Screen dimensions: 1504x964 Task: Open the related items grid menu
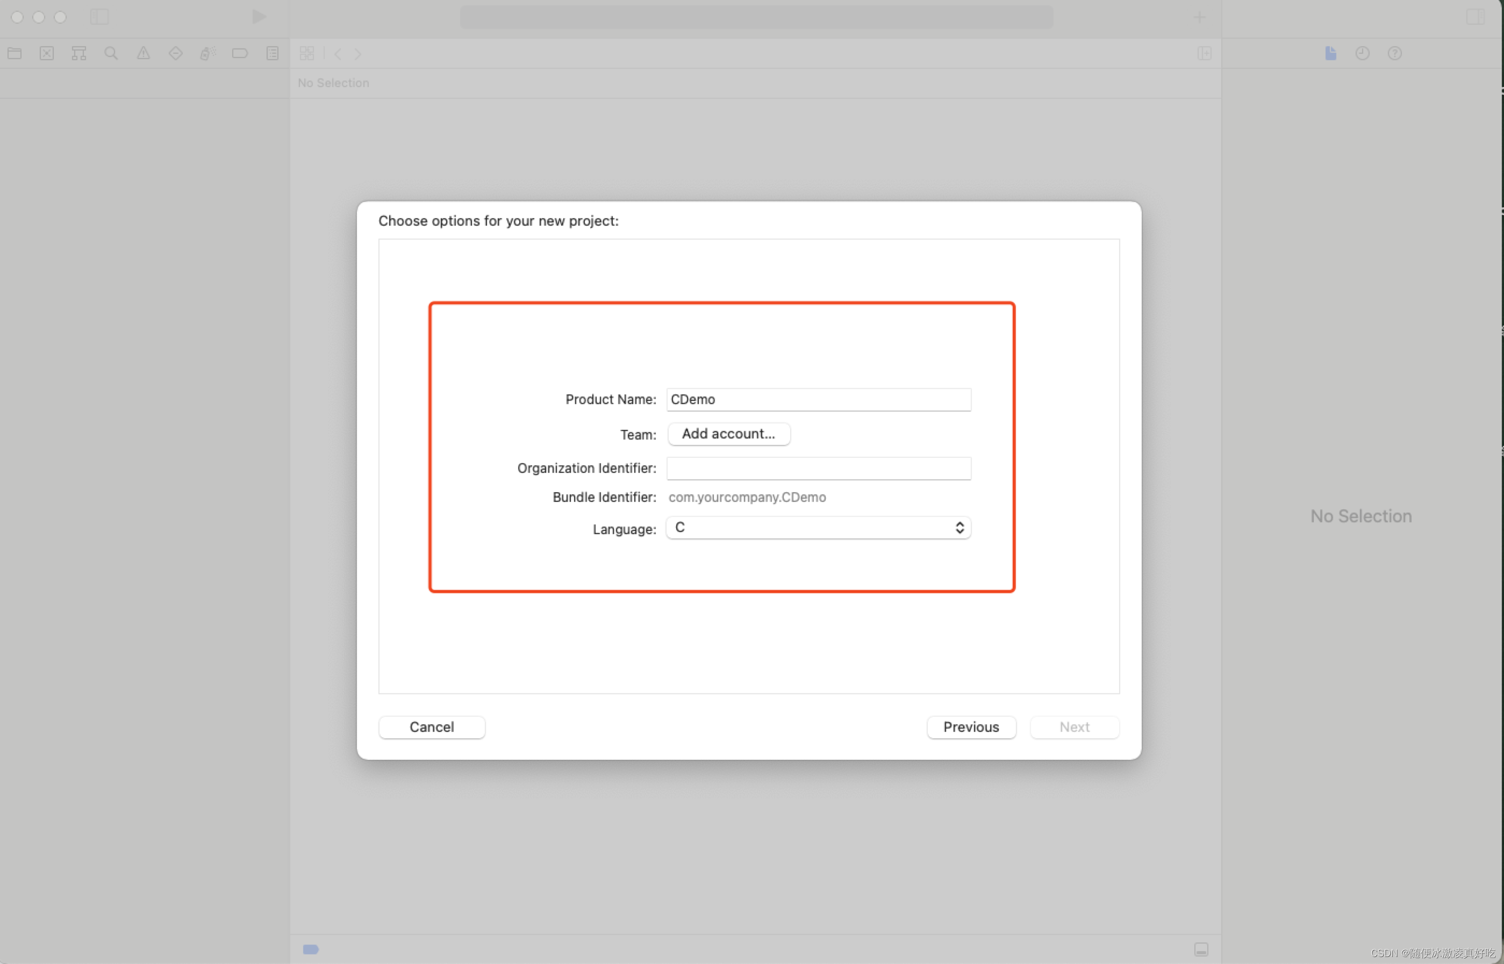[307, 53]
